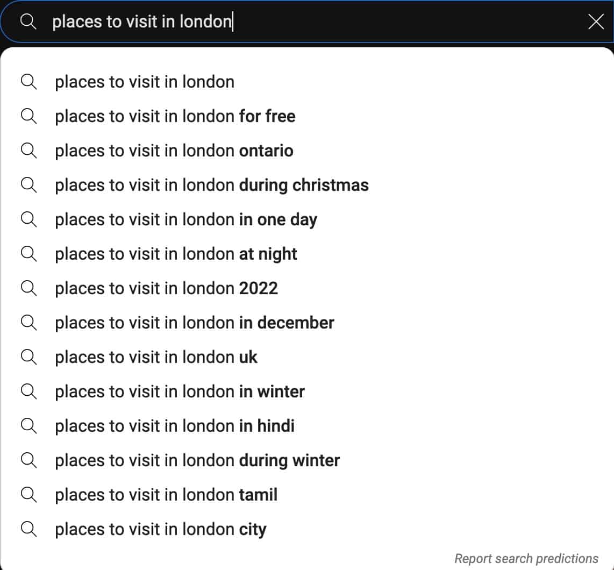The width and height of the screenshot is (614, 570).
Task: Select suggestion ending with 'for free'
Action: 307,116
